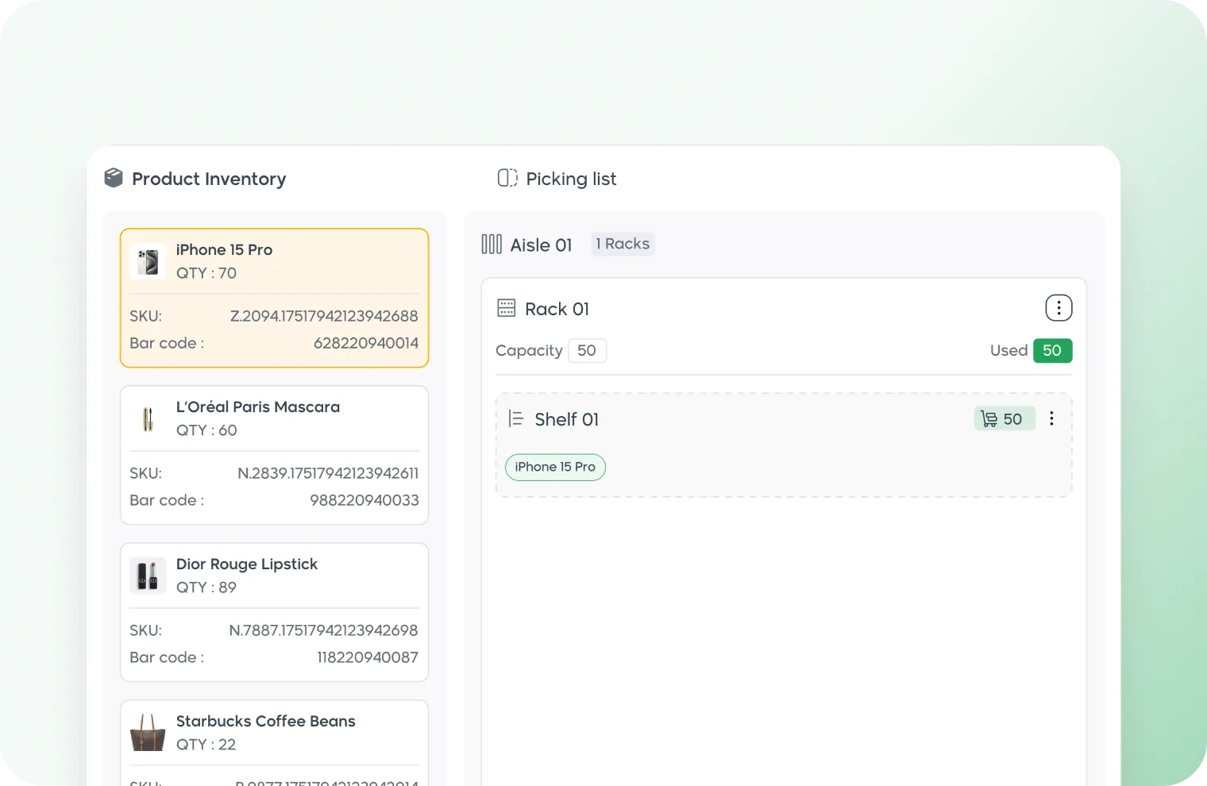Open Shelf 01 vertical dots menu
This screenshot has width=1207, height=786.
click(x=1051, y=418)
